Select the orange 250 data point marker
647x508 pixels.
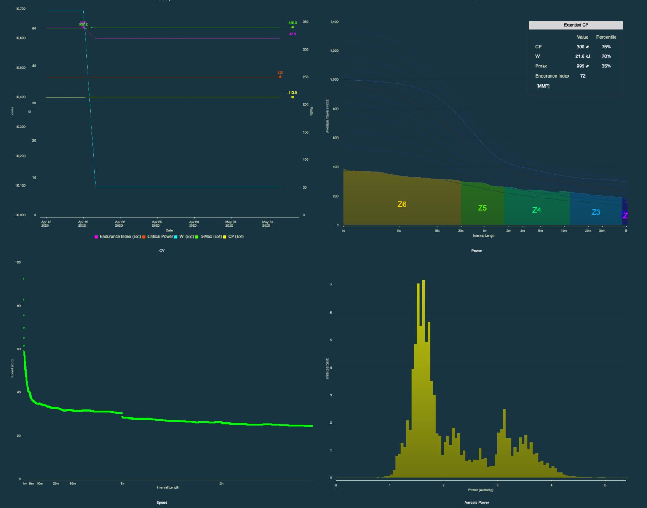(280, 77)
